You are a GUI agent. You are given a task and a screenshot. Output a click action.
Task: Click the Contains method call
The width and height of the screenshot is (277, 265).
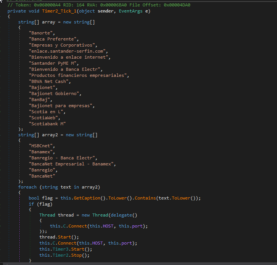point(145,198)
